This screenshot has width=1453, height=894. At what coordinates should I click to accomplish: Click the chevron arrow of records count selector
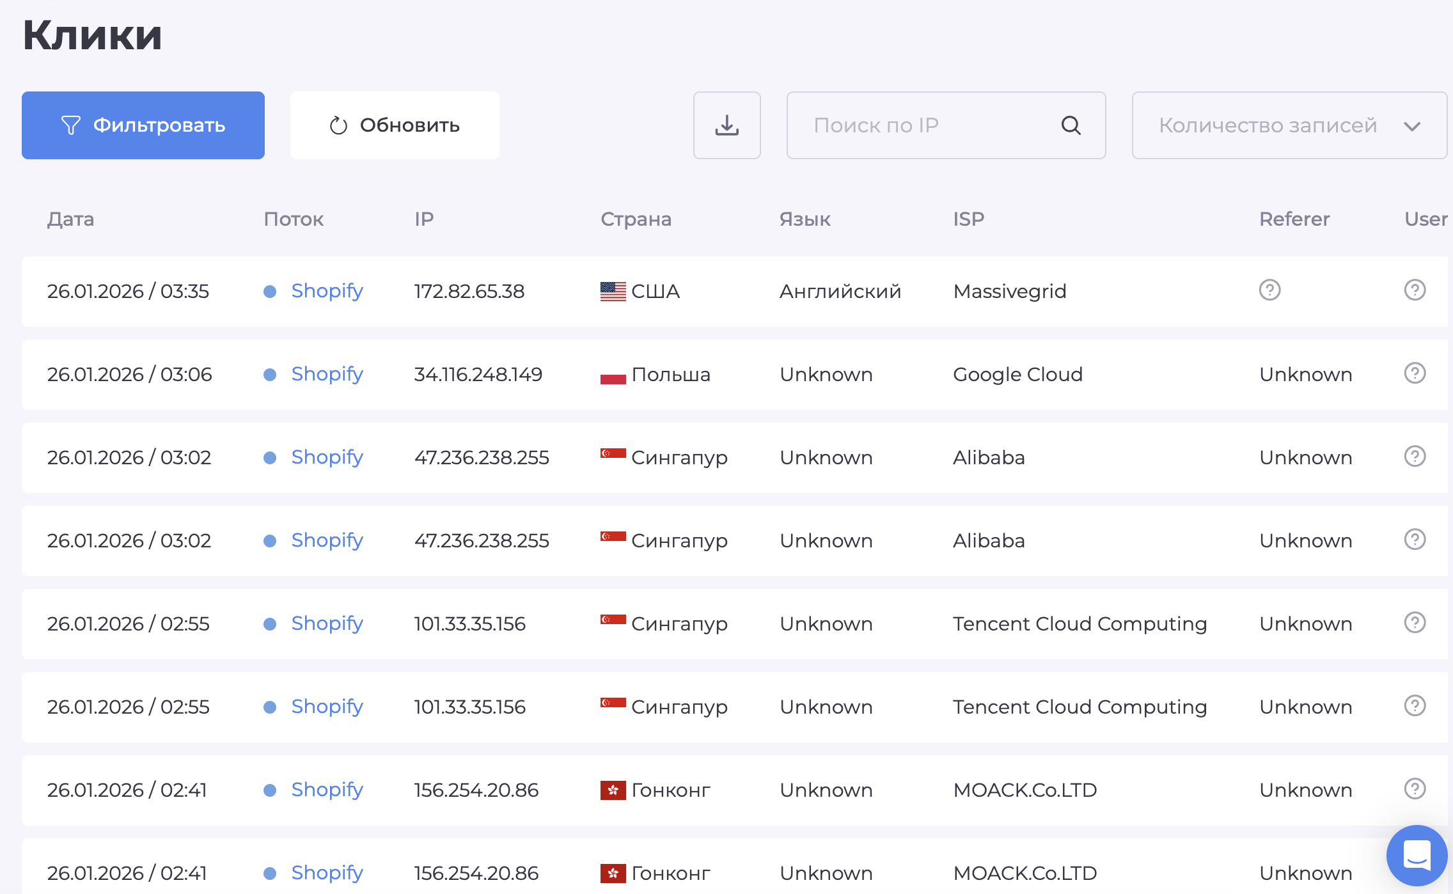(x=1412, y=126)
